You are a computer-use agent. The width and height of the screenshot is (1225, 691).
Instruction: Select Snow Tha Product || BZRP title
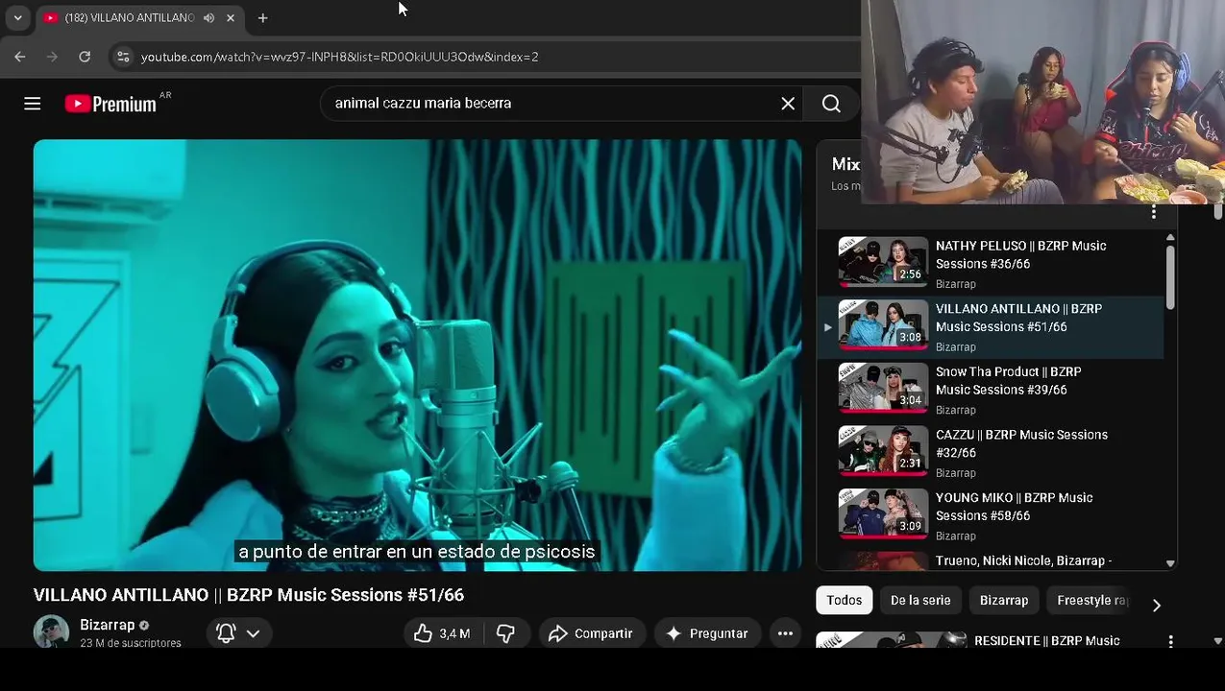click(1009, 381)
